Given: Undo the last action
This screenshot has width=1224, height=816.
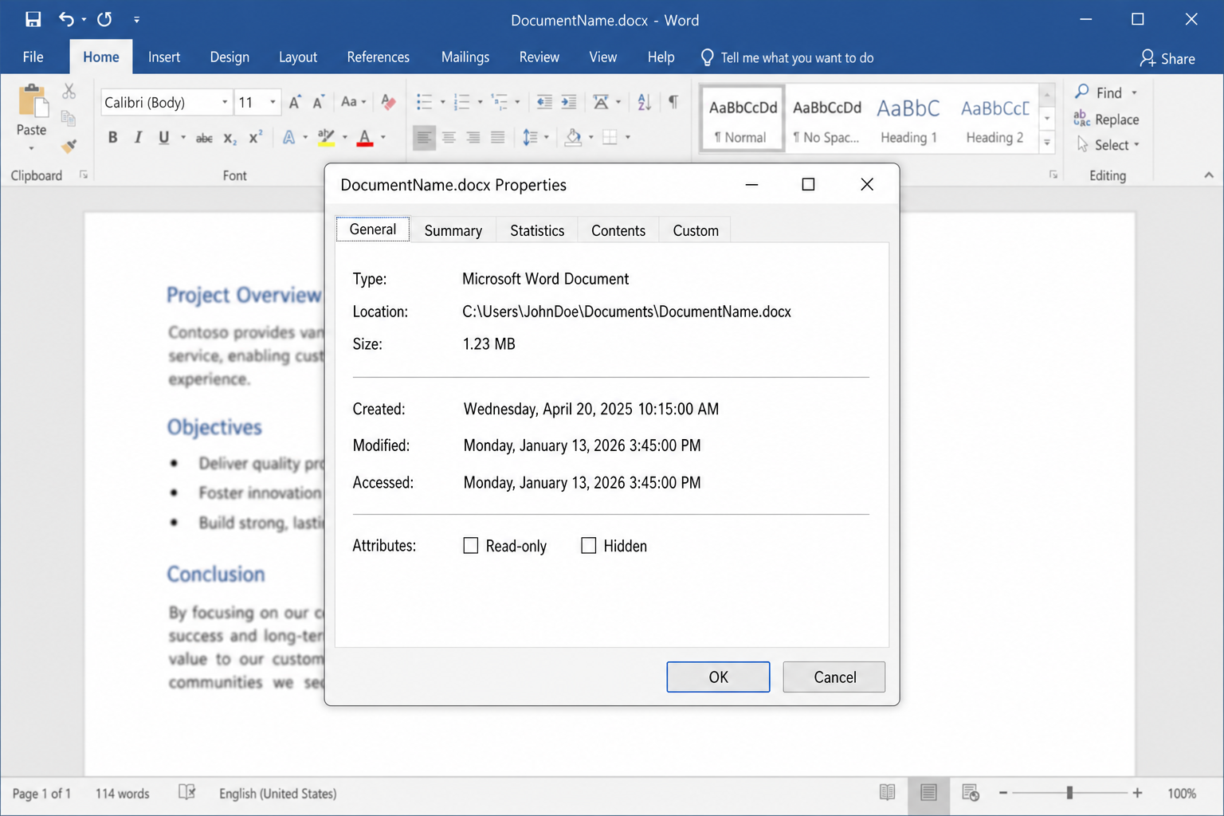Looking at the screenshot, I should tap(66, 19).
